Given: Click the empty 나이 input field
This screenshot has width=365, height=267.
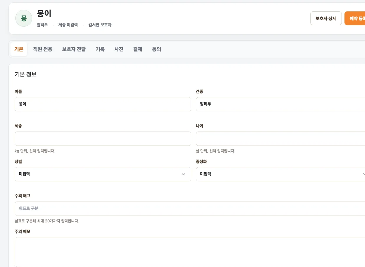Looking at the screenshot, I should click(280, 139).
